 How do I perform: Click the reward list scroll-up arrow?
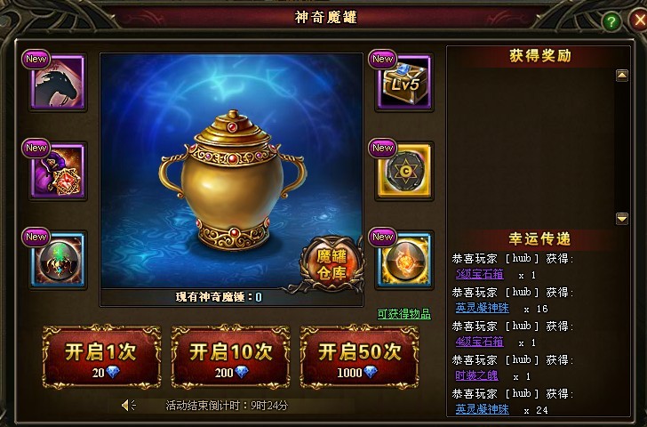coord(622,75)
